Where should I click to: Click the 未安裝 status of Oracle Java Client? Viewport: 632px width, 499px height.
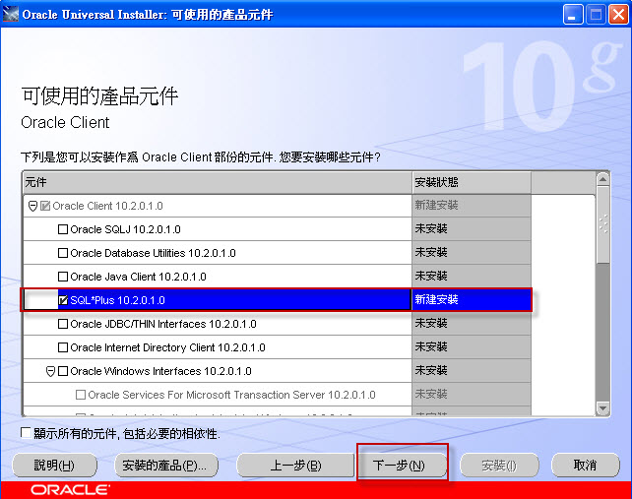[431, 277]
